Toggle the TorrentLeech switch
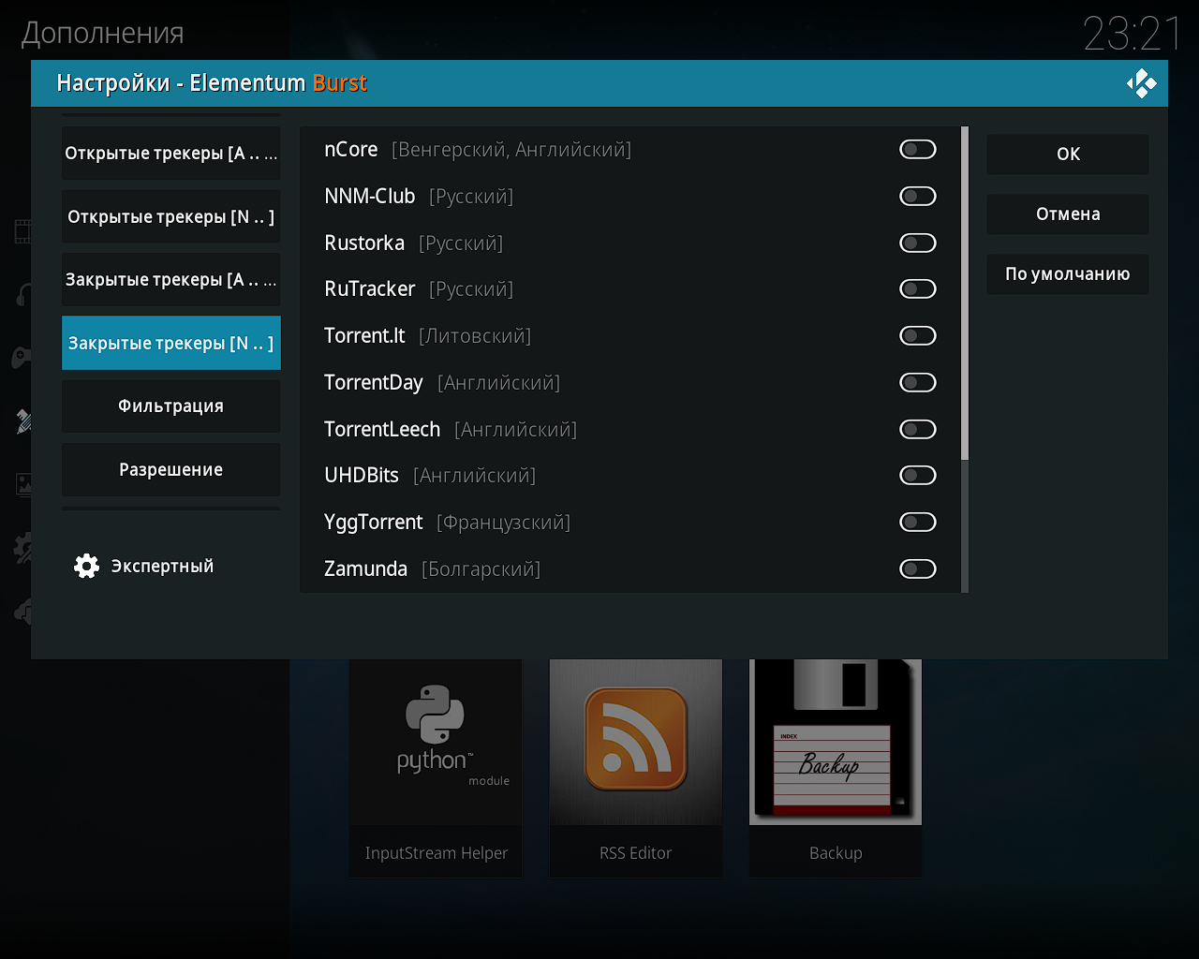The image size is (1199, 959). (x=918, y=429)
